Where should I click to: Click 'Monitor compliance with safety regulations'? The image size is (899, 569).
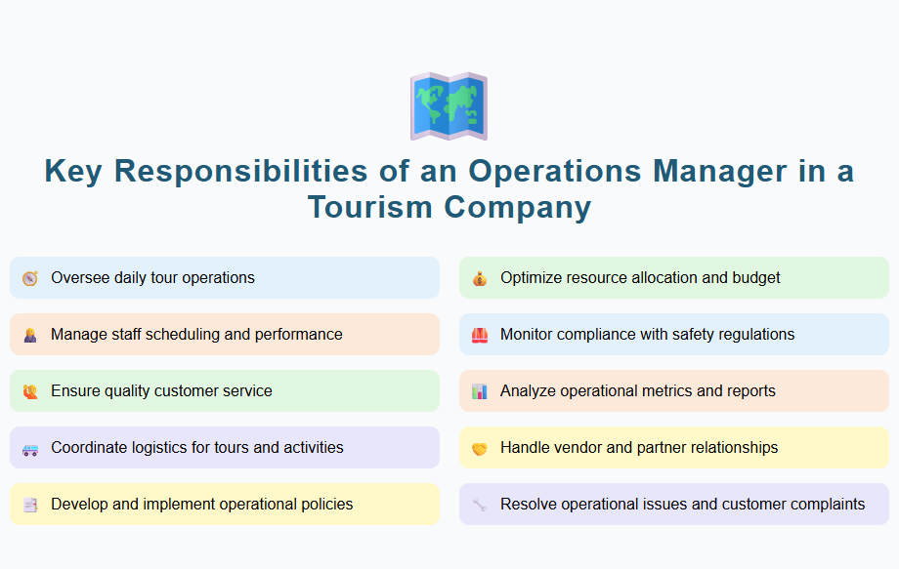point(673,334)
